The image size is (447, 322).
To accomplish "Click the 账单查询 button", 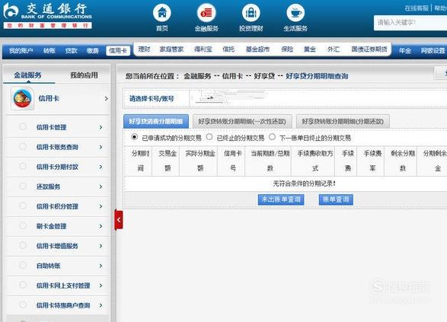I will (x=336, y=199).
